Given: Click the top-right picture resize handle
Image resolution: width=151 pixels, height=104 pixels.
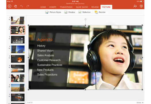Looking at the screenshot, I should point(142,25).
